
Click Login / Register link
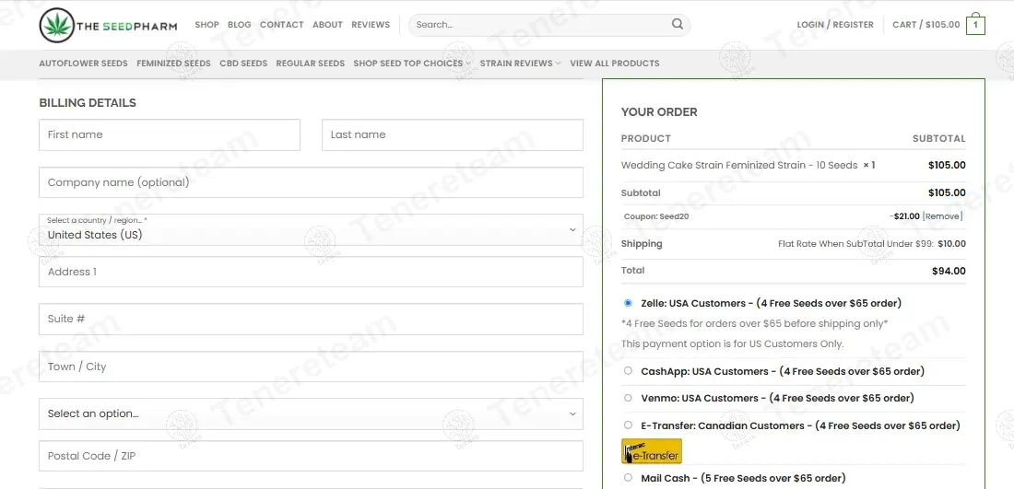pyautogui.click(x=835, y=25)
